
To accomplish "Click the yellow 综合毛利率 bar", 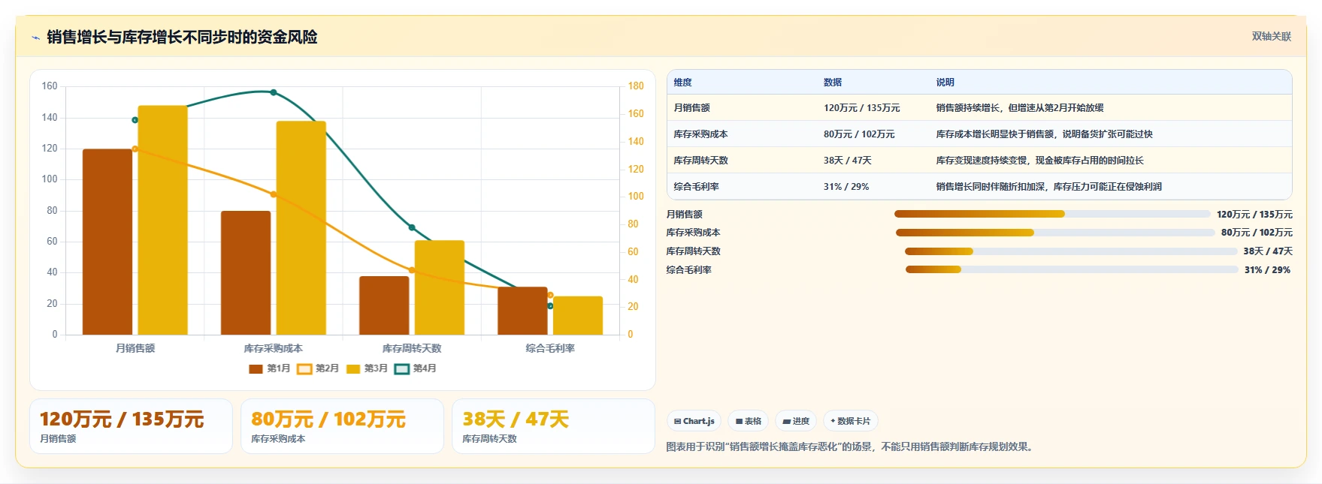I will [577, 315].
